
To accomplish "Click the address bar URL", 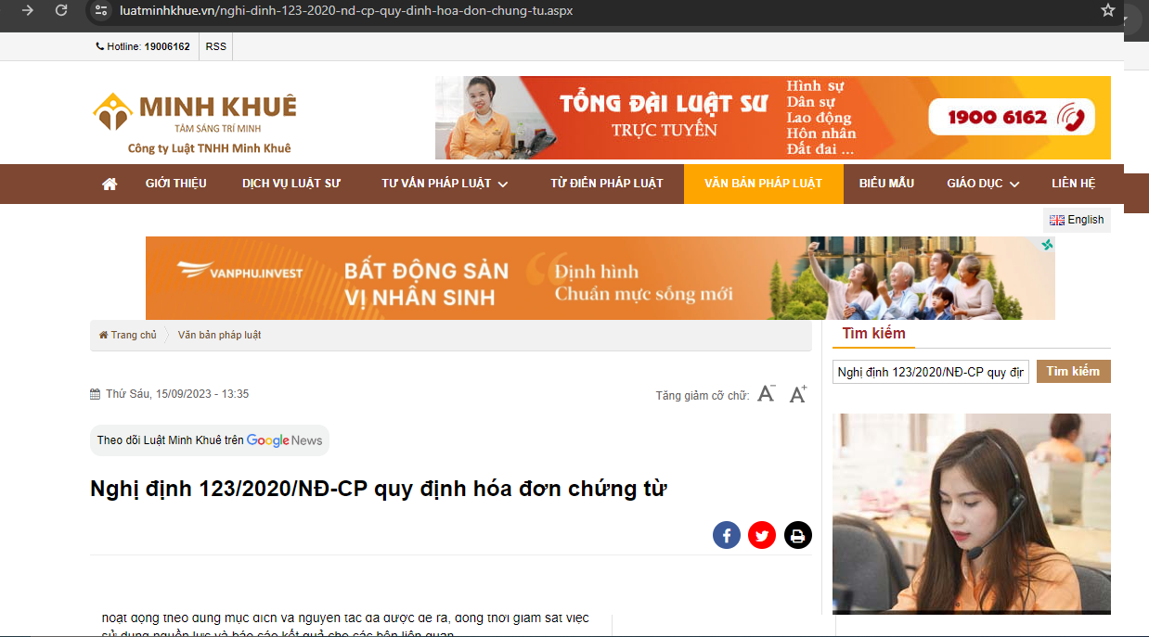I will [346, 11].
